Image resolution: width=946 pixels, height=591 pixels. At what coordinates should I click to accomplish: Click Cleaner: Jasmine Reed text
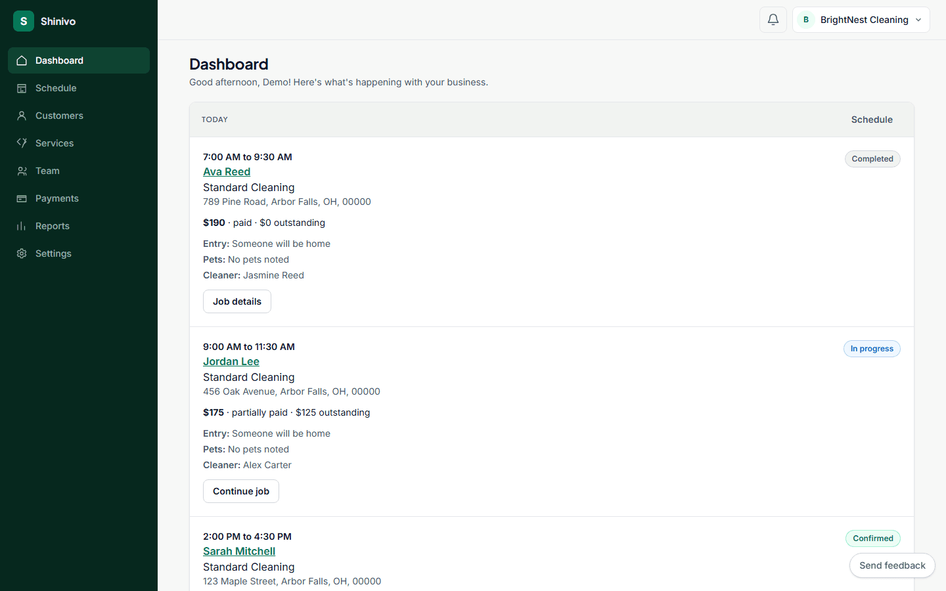click(x=254, y=275)
